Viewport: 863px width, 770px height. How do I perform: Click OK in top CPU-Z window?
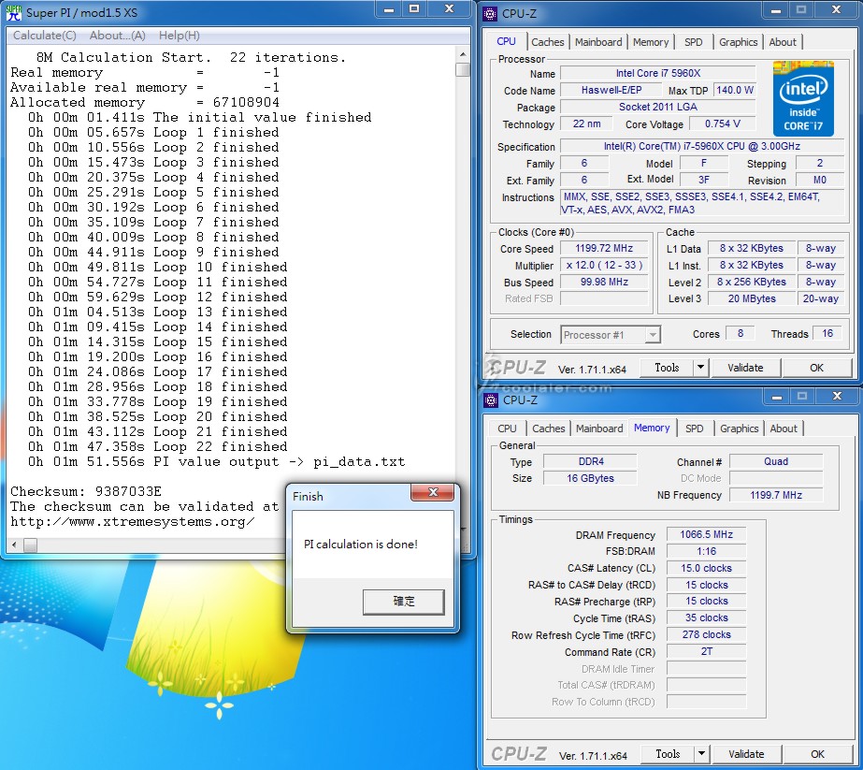click(x=817, y=368)
